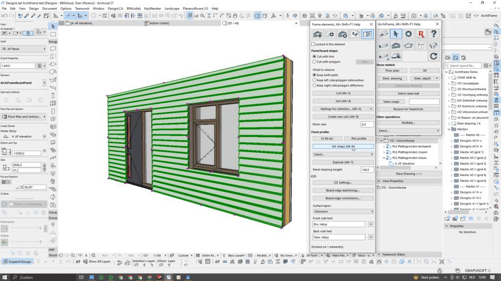Open Windows Start menu
Screen dimensions: 501x281
pos(4,278)
